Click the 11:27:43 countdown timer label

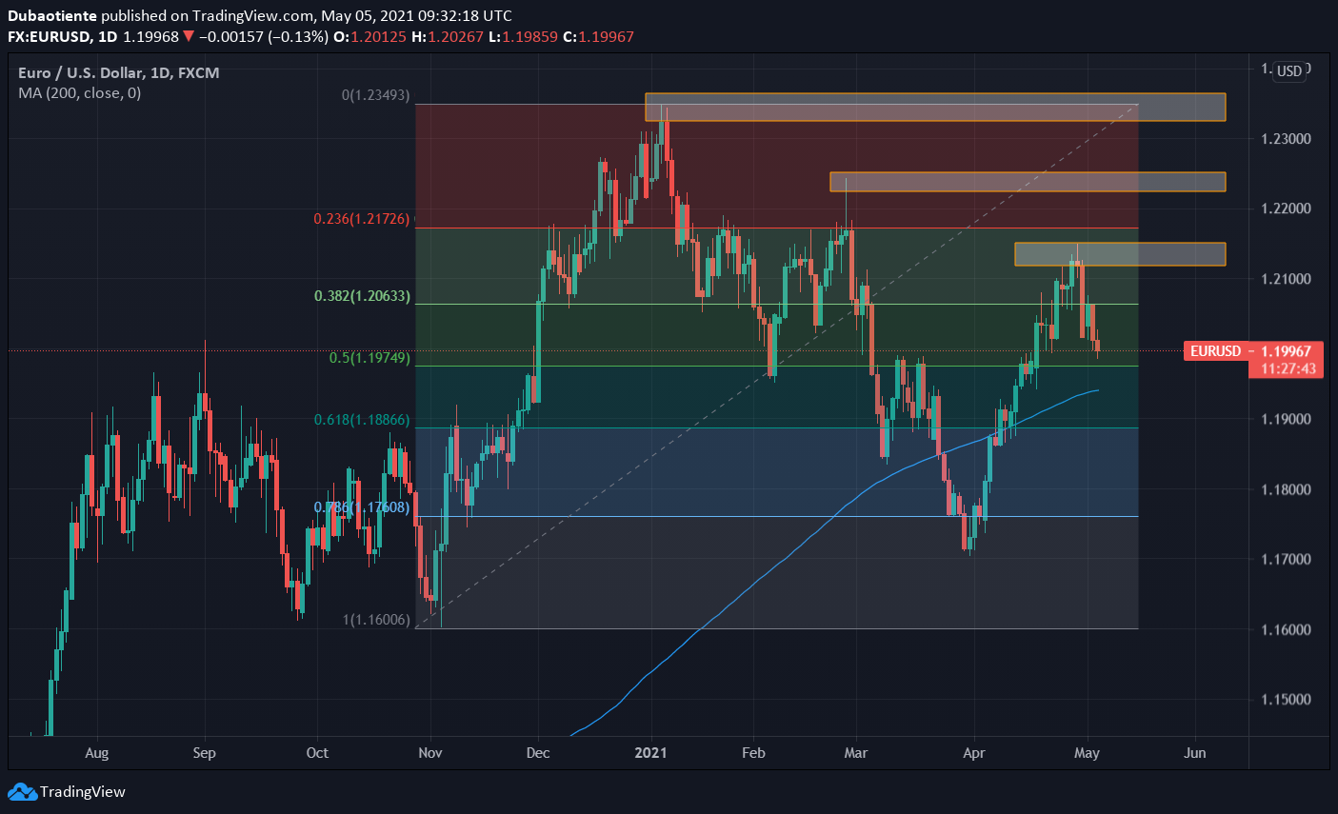(1288, 368)
